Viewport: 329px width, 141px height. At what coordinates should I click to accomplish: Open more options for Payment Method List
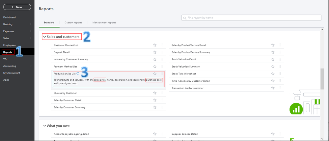(162, 67)
